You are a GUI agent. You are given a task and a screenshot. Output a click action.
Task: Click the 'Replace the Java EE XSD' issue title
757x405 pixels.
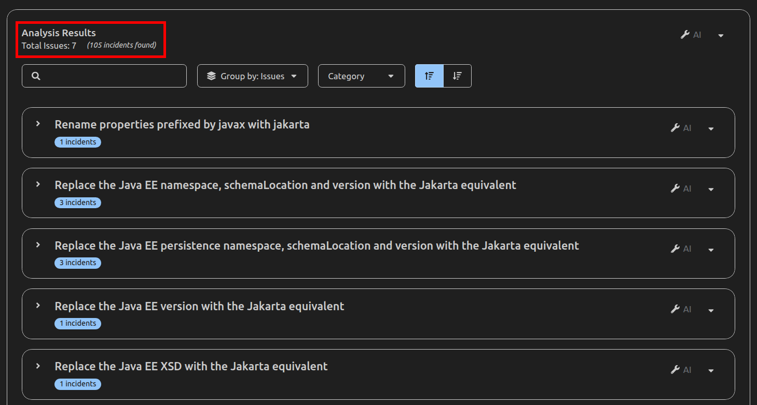191,367
